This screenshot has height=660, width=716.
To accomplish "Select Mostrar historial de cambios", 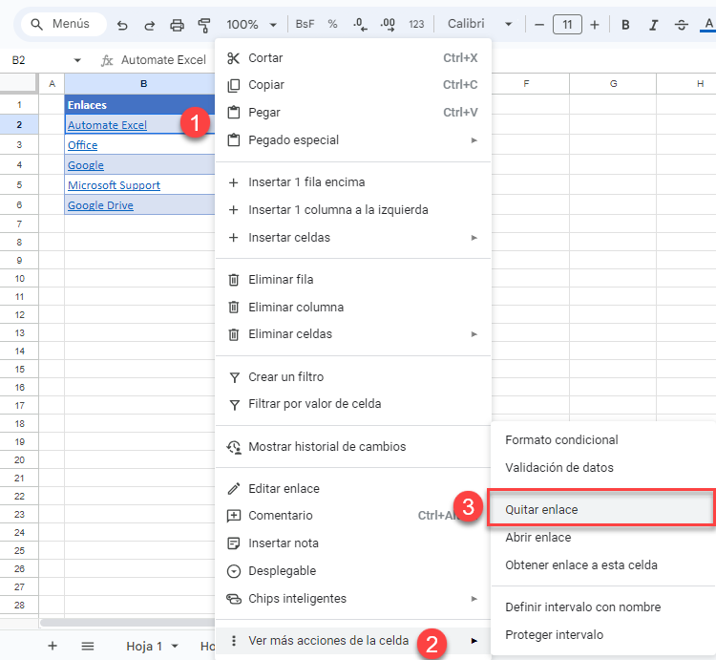I will 353,447.
